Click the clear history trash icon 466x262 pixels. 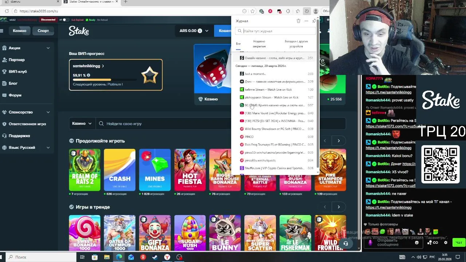[299, 21]
